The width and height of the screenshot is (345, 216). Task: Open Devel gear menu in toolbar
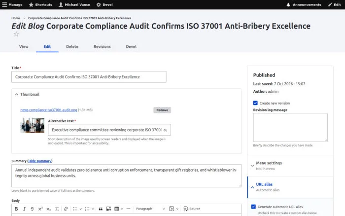click(104, 4)
